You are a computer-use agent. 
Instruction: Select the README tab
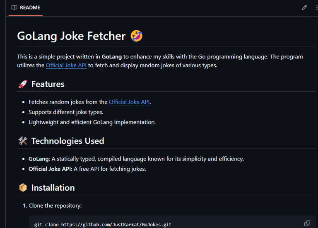26,7
